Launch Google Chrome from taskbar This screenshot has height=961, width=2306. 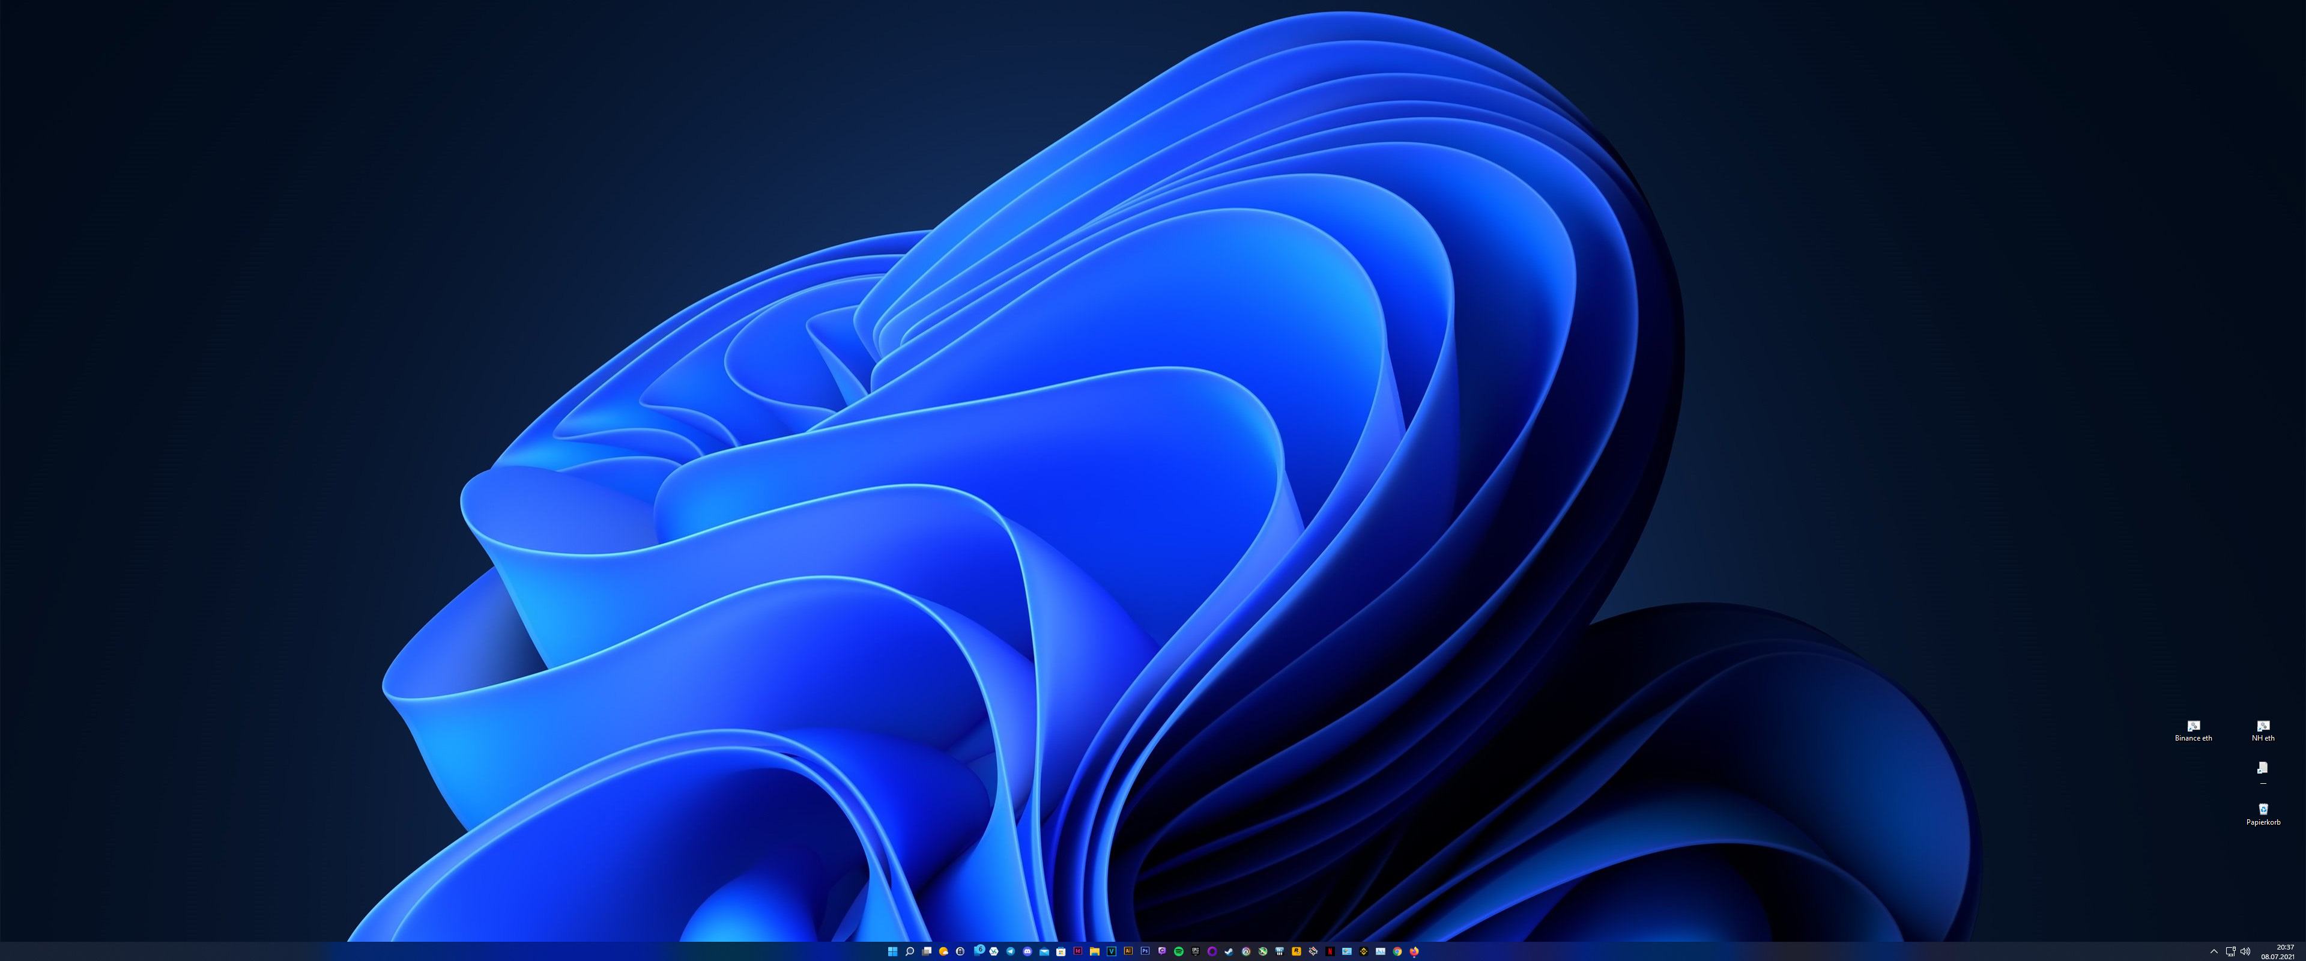(1397, 951)
